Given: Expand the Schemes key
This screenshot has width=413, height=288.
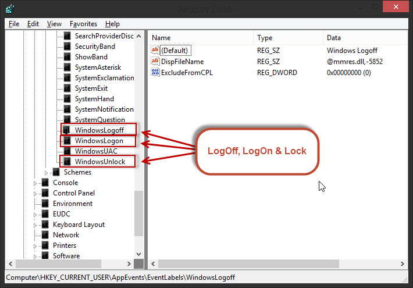Looking at the screenshot, I should 46,173.
